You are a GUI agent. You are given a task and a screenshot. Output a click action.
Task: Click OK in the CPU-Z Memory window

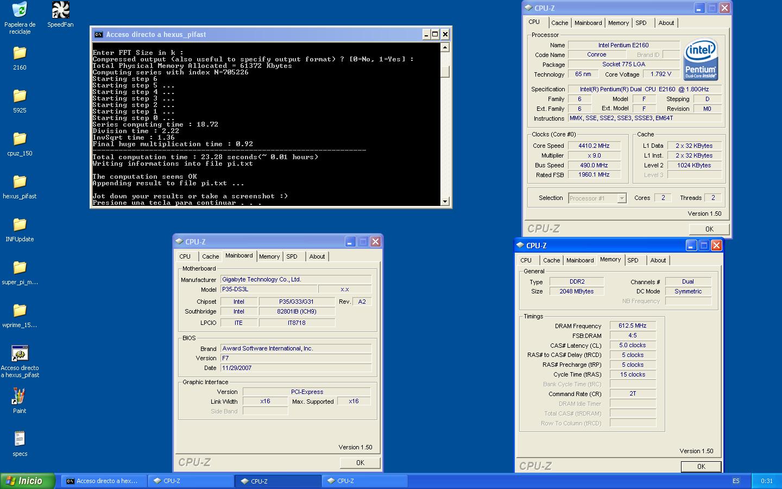pos(701,467)
